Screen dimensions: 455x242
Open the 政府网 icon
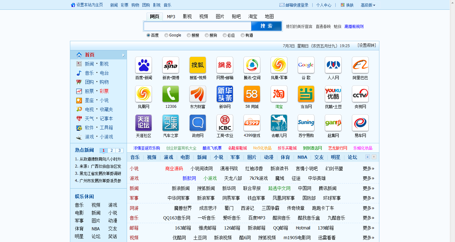(198, 123)
